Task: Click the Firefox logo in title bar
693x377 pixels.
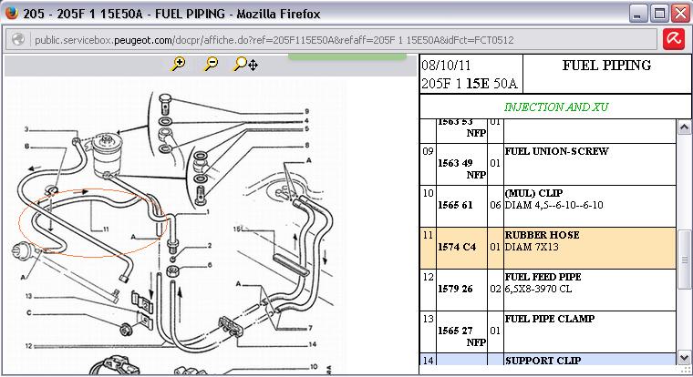Action: coord(12,13)
